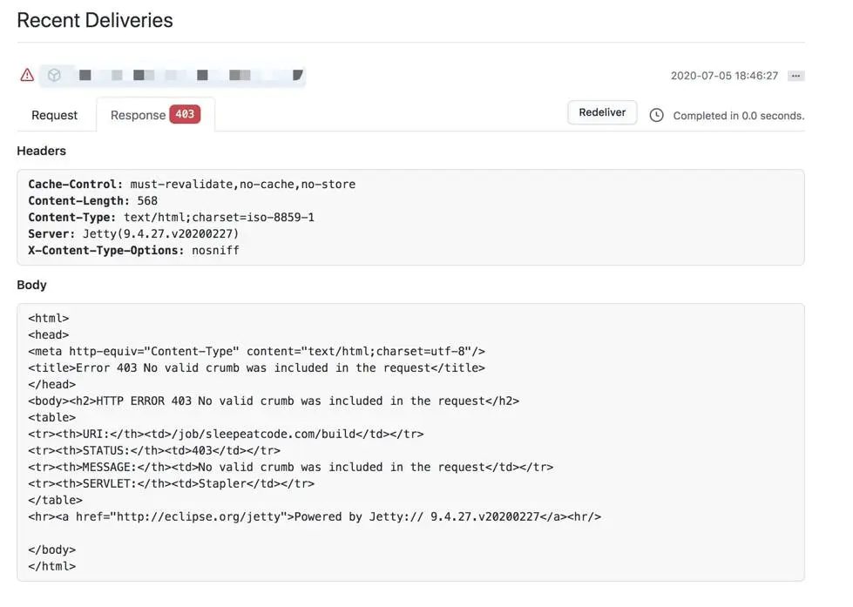
Task: Click the Content-Length 568 header line
Action: [92, 201]
